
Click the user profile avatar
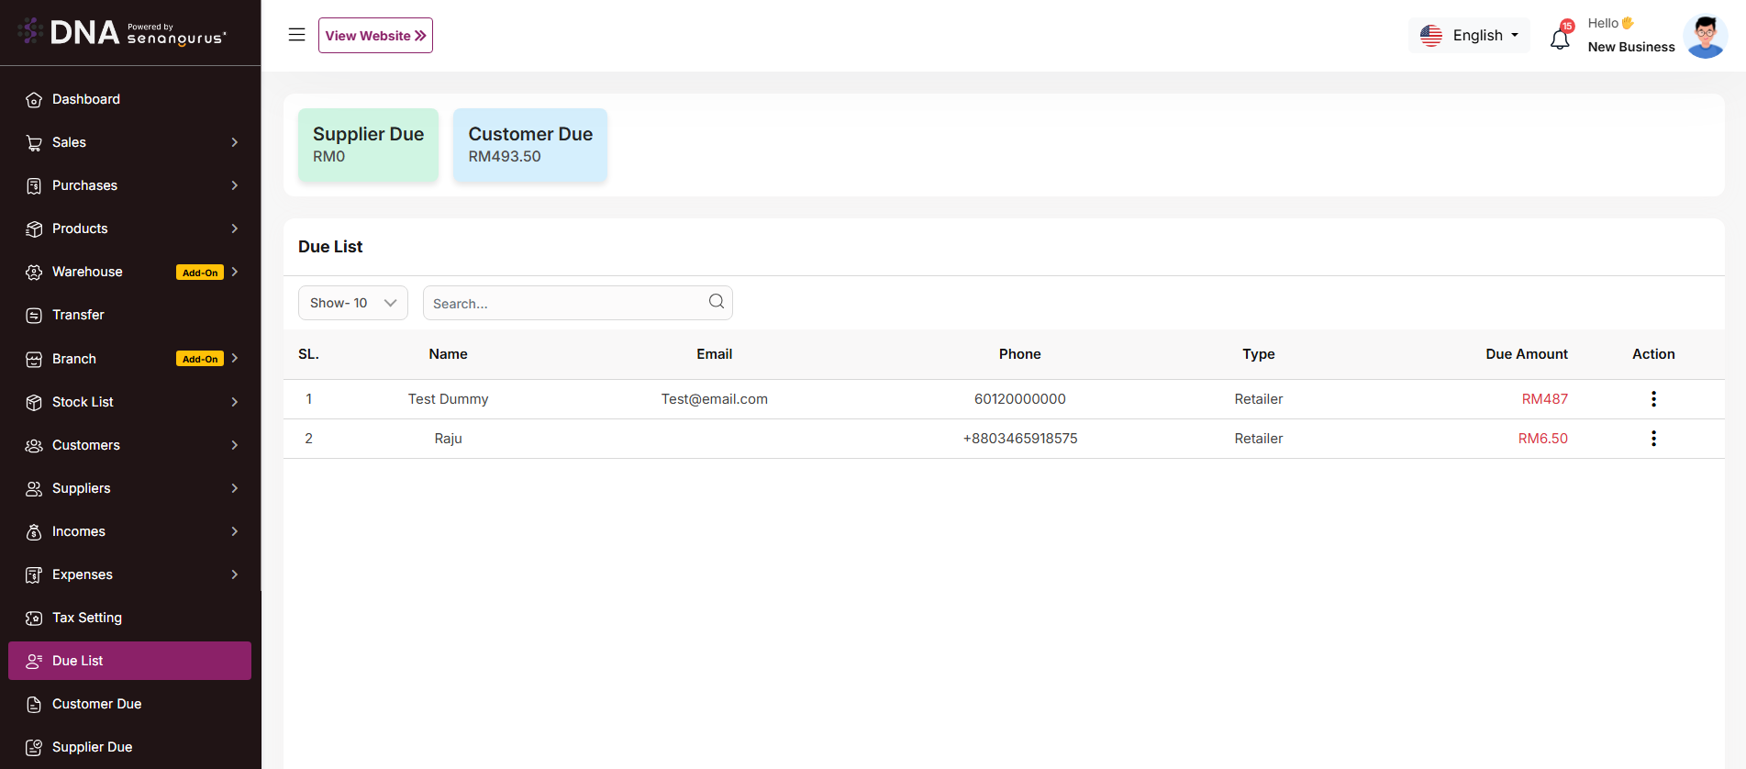(x=1705, y=36)
